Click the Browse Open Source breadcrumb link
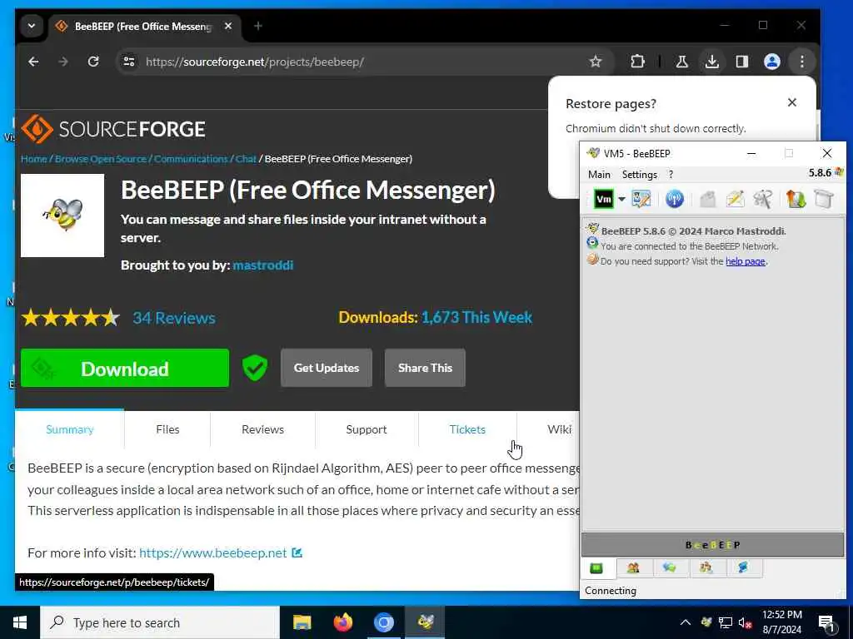This screenshot has height=639, width=853. point(101,159)
